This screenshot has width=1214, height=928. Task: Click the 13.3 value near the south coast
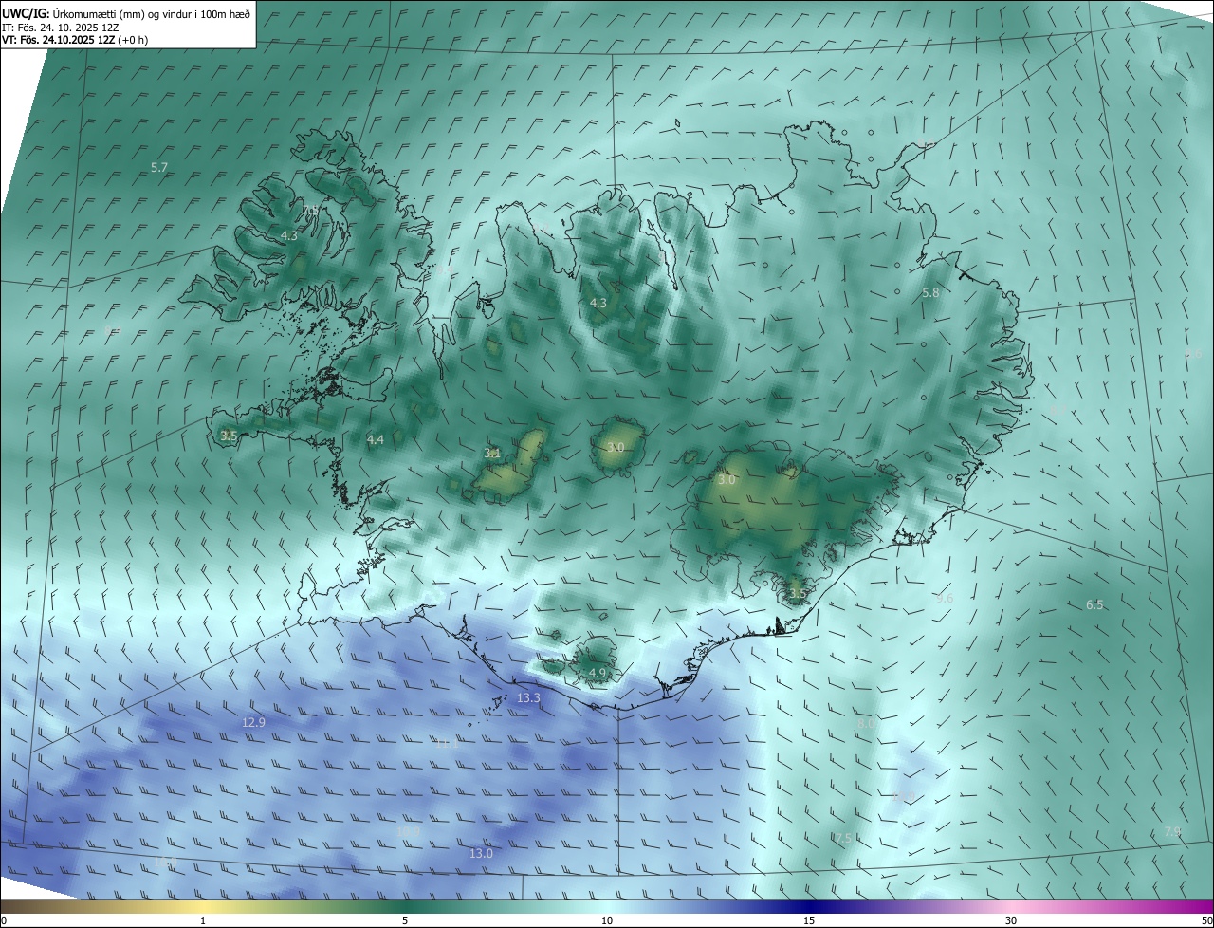[x=528, y=697]
